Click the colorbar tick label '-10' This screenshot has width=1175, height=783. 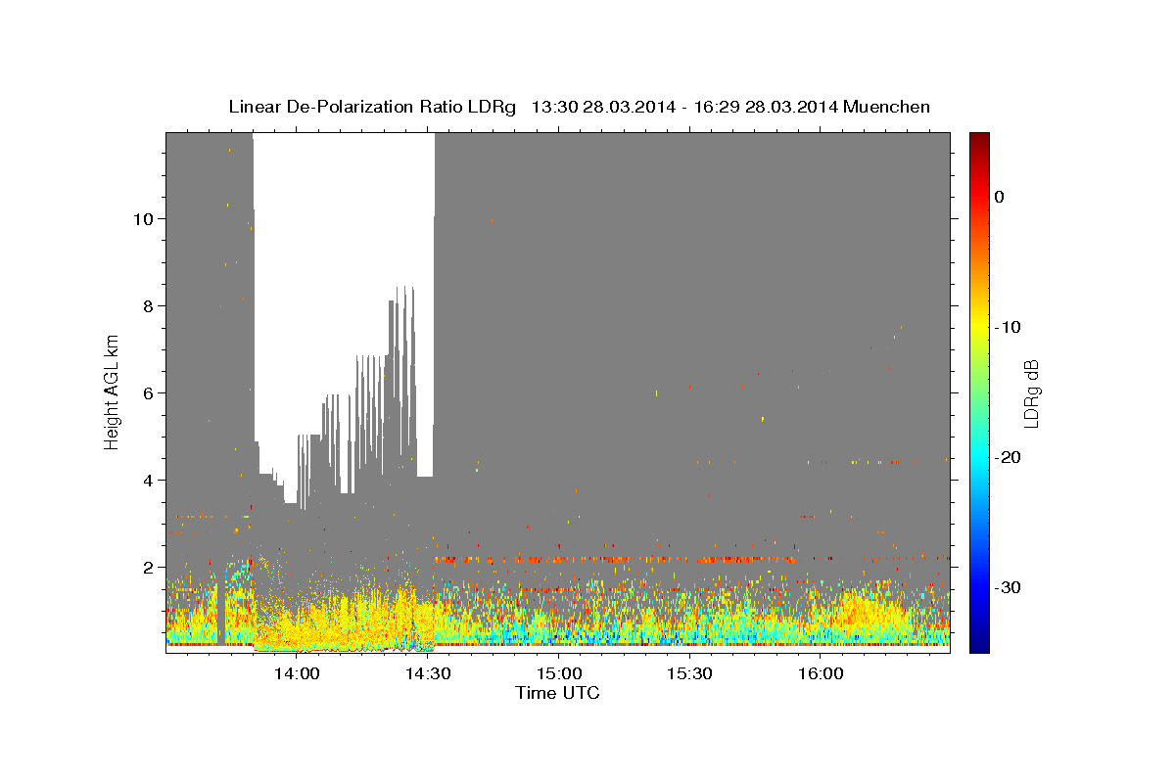(1007, 327)
